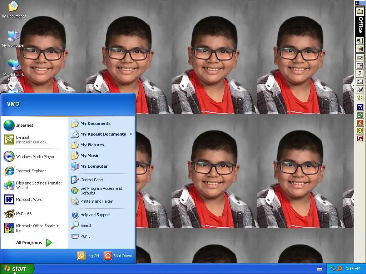
Task: Expand the All Programs list
Action: (34, 243)
